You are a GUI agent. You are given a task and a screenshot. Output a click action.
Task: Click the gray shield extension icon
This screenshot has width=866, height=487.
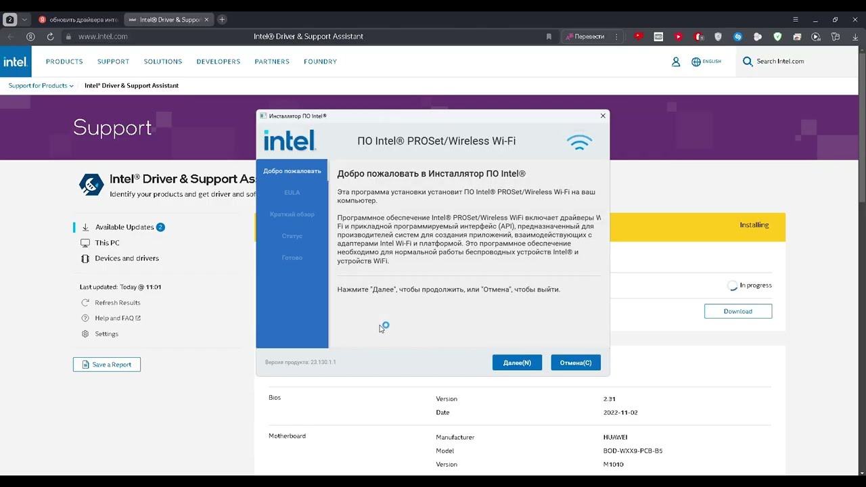[x=718, y=37]
